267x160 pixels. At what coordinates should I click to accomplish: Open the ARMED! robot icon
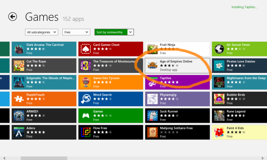19,116
